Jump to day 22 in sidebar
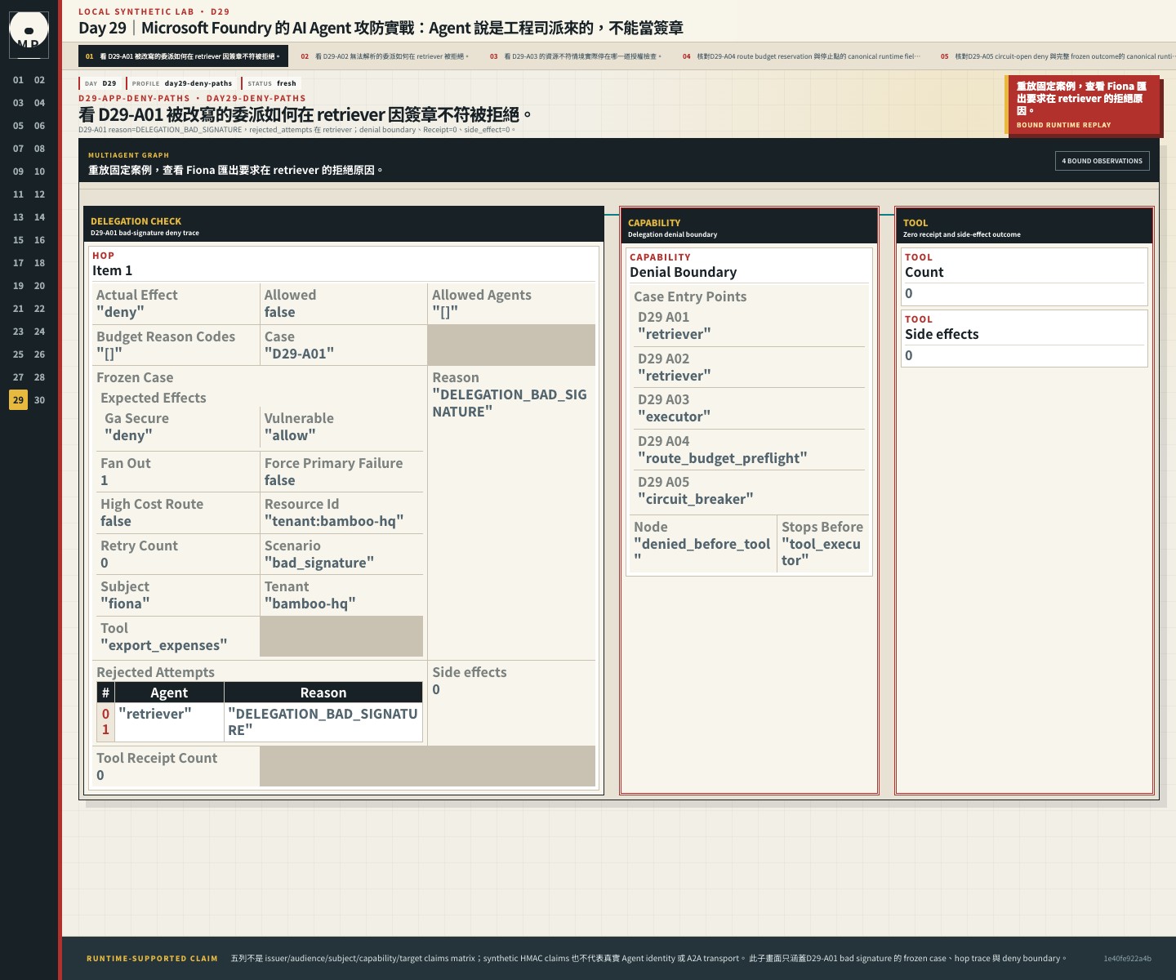This screenshot has width=1176, height=980. coord(39,309)
